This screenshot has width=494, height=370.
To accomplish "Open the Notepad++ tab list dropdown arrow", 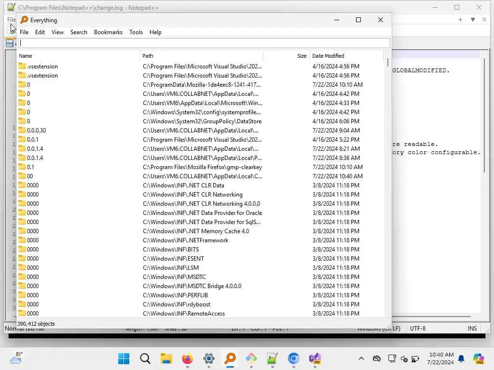I will click(x=473, y=19).
